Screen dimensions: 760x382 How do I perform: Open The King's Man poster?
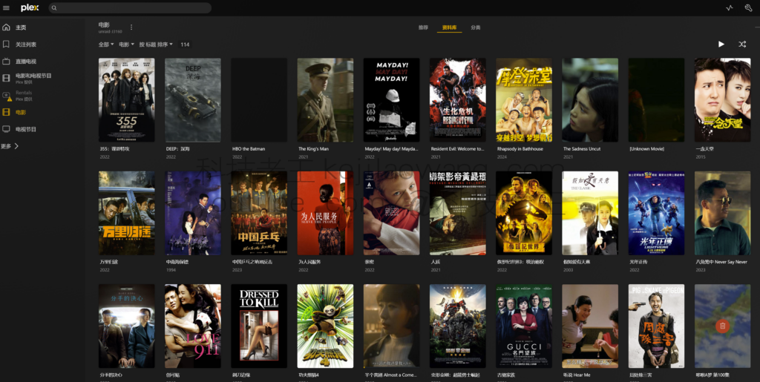pyautogui.click(x=325, y=100)
